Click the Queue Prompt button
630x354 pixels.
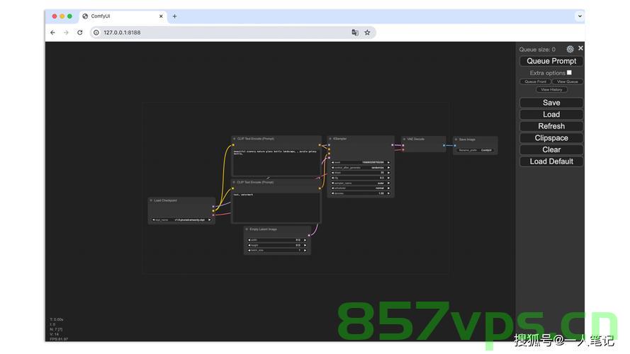coord(551,61)
